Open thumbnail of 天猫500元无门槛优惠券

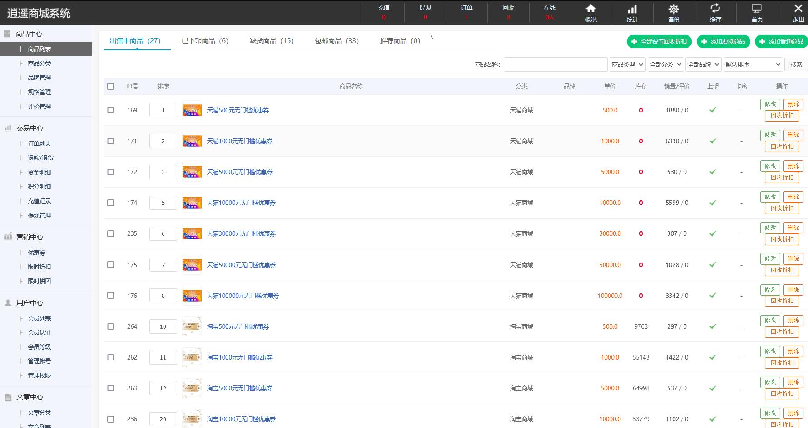point(192,110)
